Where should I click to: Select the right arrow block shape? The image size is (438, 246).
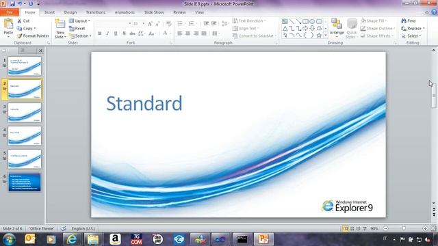click(x=305, y=29)
